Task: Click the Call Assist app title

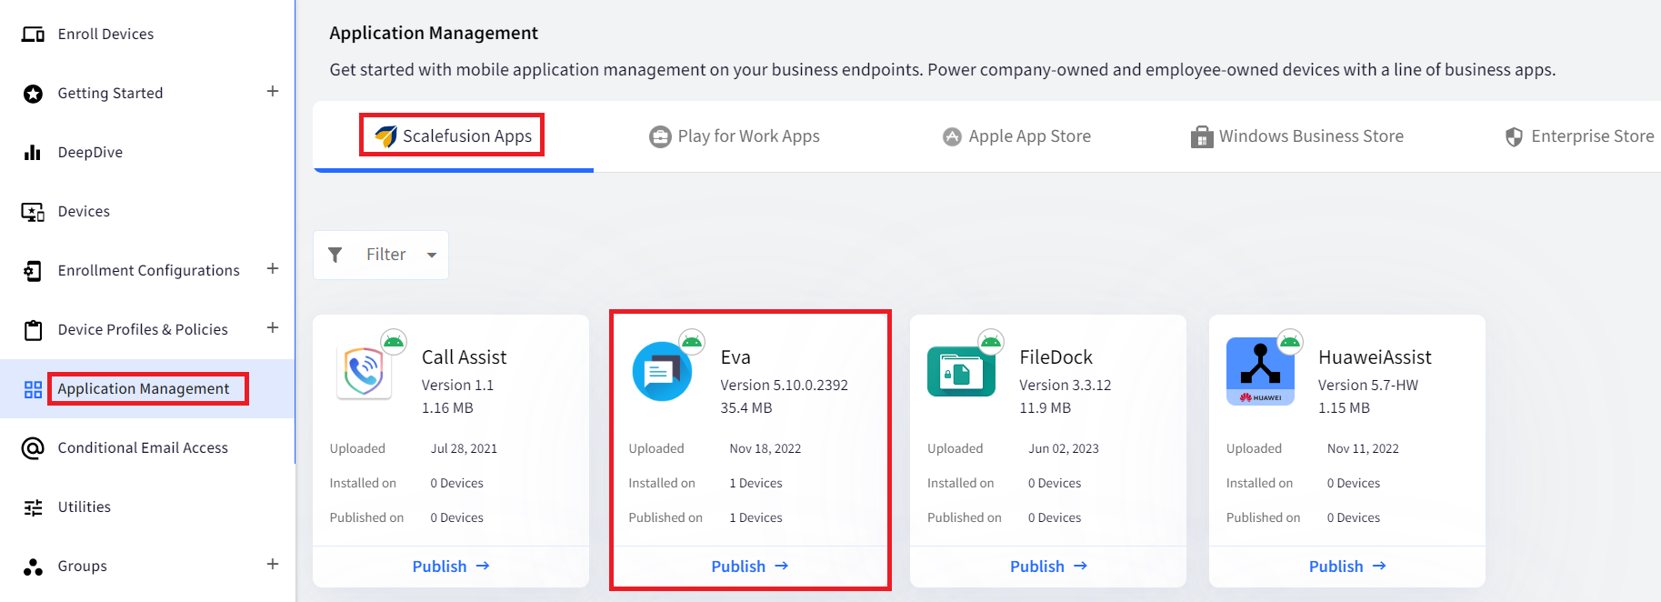Action: tap(464, 357)
